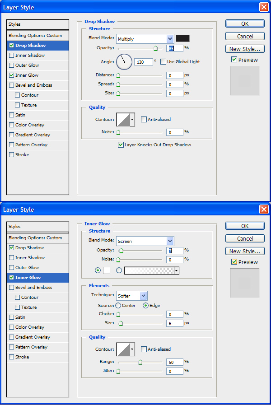
Task: Click Angle input field showing 120
Action: click(143, 62)
